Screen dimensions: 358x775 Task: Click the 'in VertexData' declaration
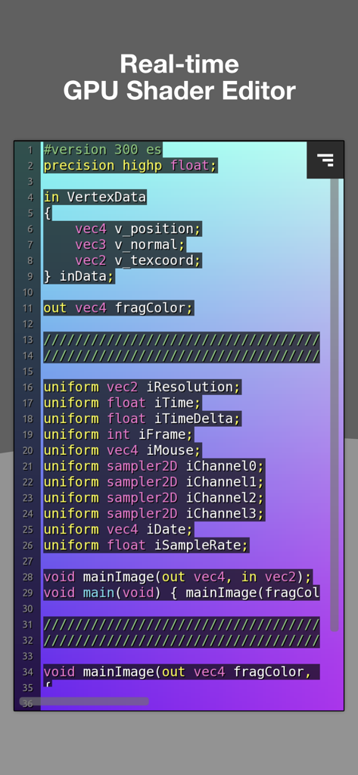(x=95, y=198)
